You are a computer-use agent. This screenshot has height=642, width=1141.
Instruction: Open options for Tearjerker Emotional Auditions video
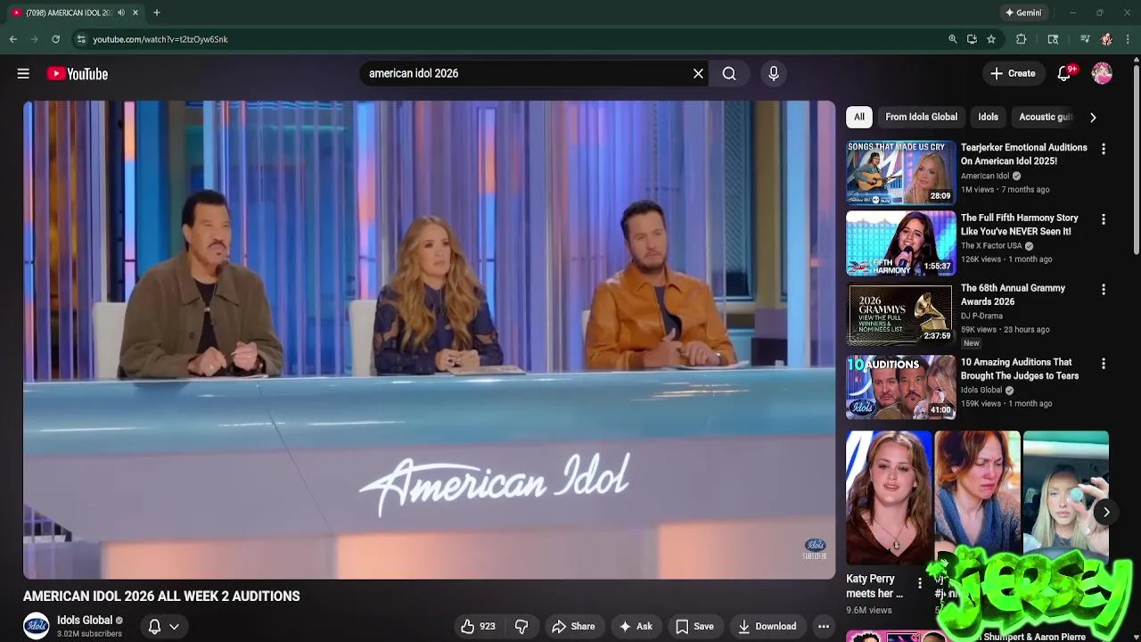(1104, 149)
